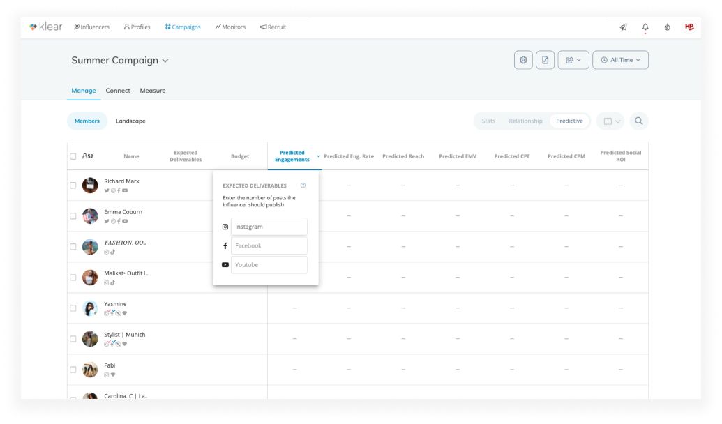Open the Influencers menu in navbar
This screenshot has height=424, width=722.
[x=91, y=27]
